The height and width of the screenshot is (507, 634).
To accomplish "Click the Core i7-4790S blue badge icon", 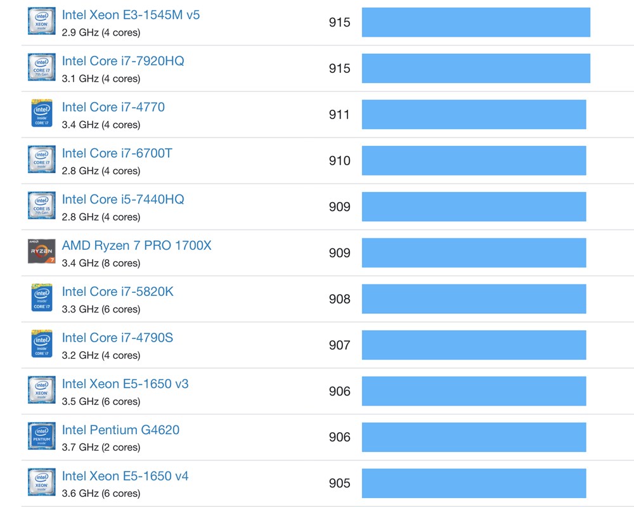I will [41, 344].
